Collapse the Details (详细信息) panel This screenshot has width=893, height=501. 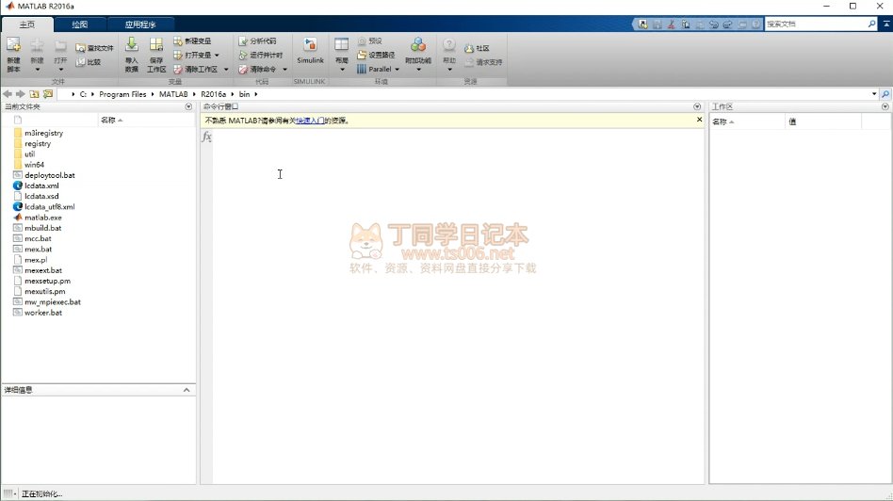187,390
